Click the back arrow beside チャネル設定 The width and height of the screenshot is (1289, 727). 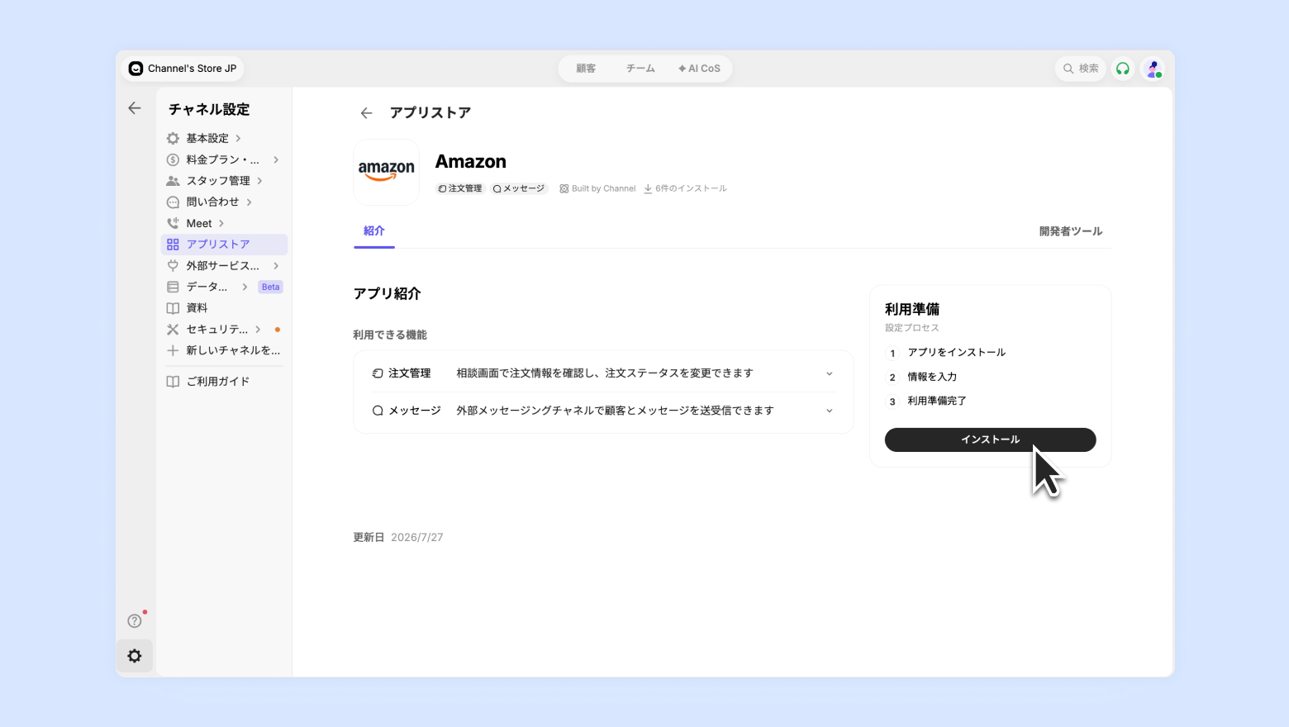[x=135, y=108]
